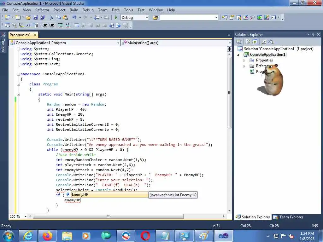The image size is (323, 242).
Task: Open the Find combo box dropdown
Action: click(216, 18)
